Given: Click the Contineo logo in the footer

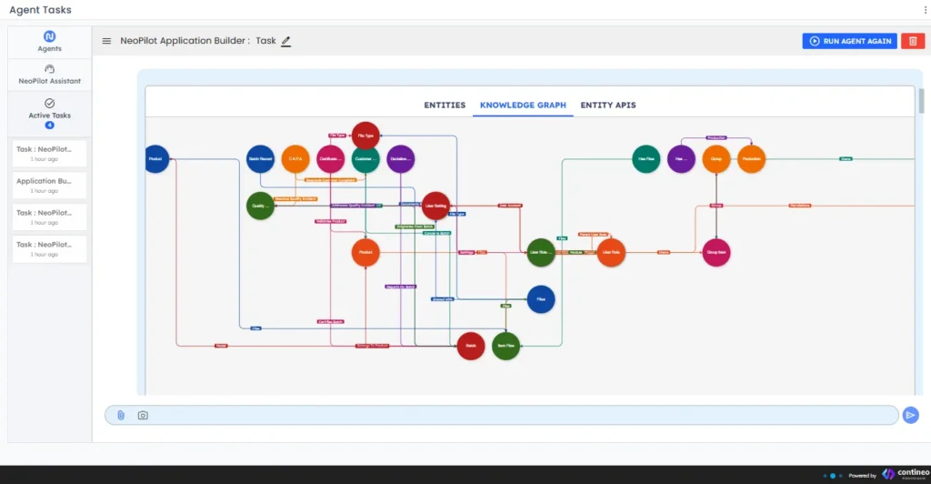Looking at the screenshot, I should [x=906, y=474].
